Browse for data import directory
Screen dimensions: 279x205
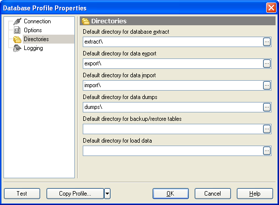[267, 86]
